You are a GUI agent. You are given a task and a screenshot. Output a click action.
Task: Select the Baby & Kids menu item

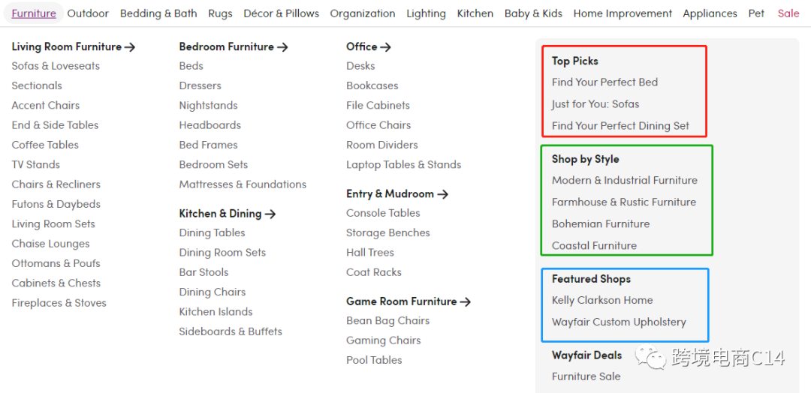click(x=533, y=13)
